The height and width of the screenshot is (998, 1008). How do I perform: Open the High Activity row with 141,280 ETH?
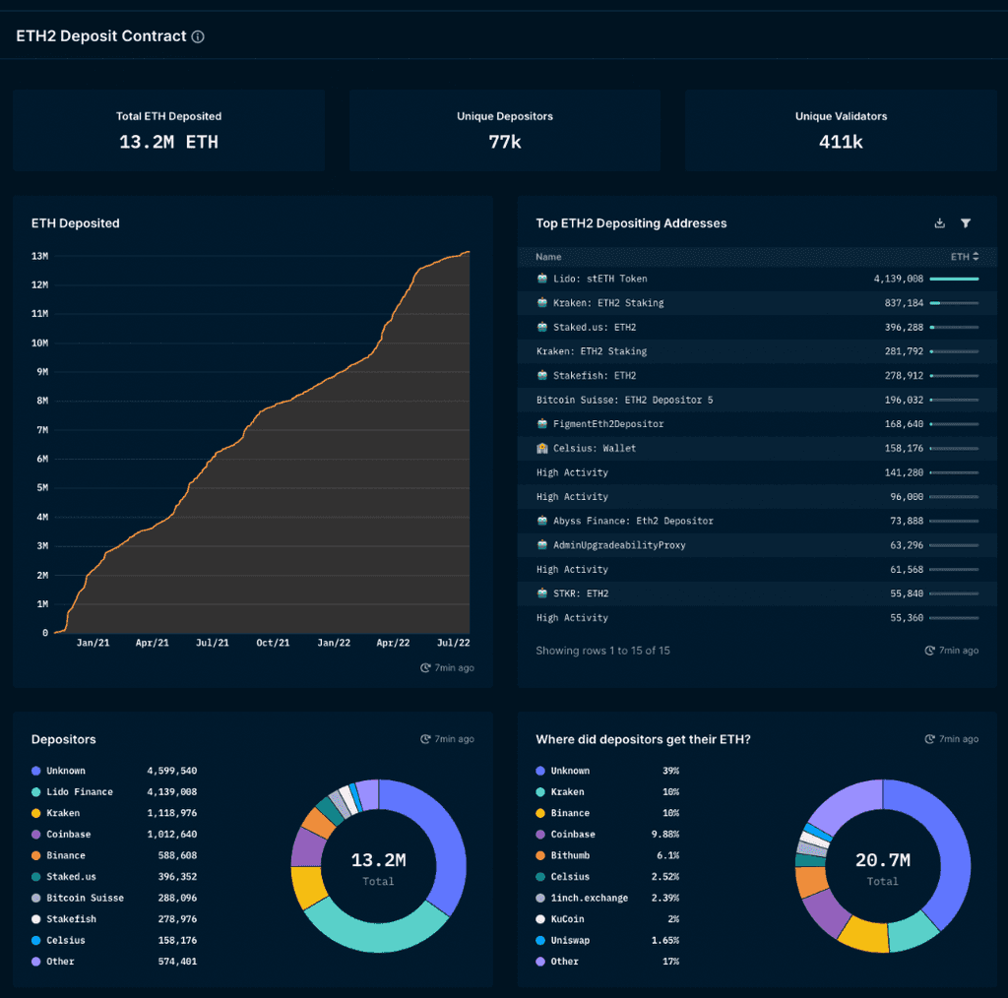pos(757,472)
